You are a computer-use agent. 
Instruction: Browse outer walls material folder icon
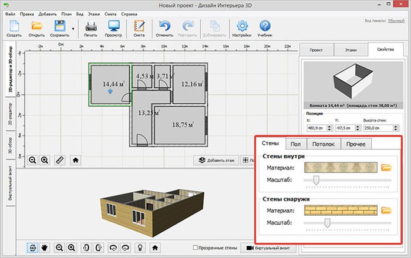point(386,209)
